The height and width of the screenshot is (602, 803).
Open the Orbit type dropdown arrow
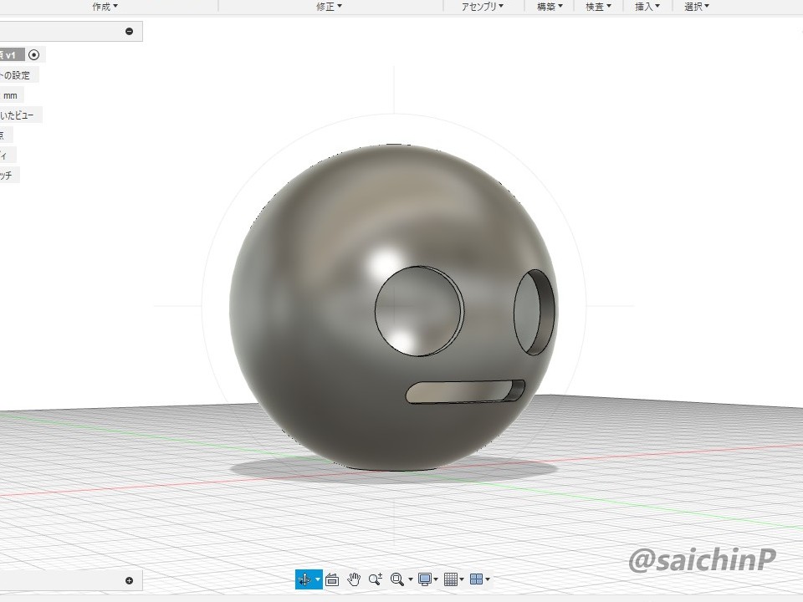[318, 579]
